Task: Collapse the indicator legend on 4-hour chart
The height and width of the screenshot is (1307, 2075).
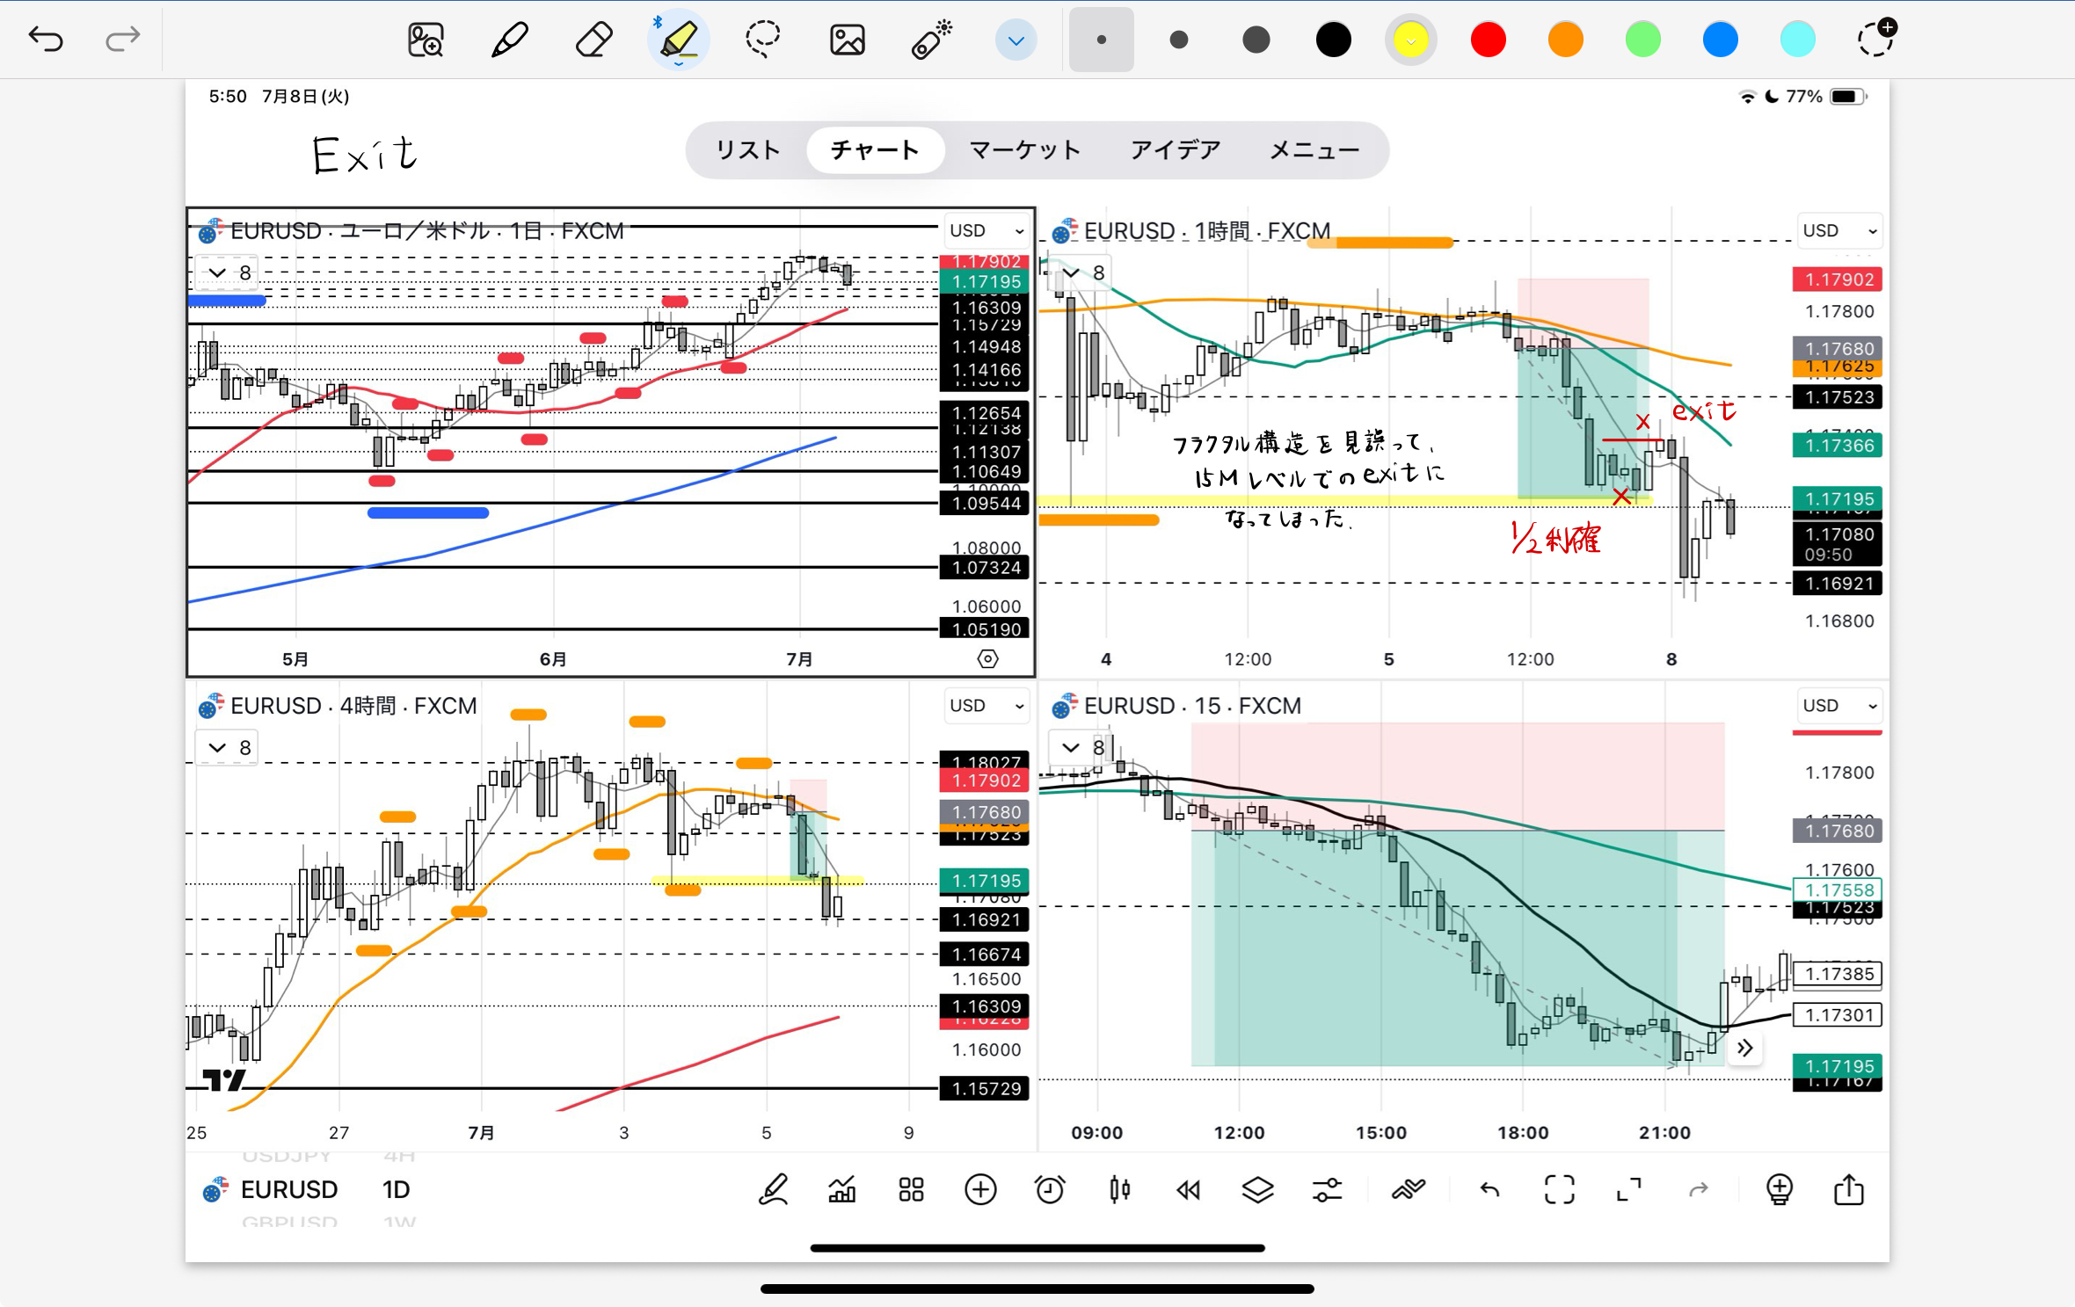Action: point(227,747)
